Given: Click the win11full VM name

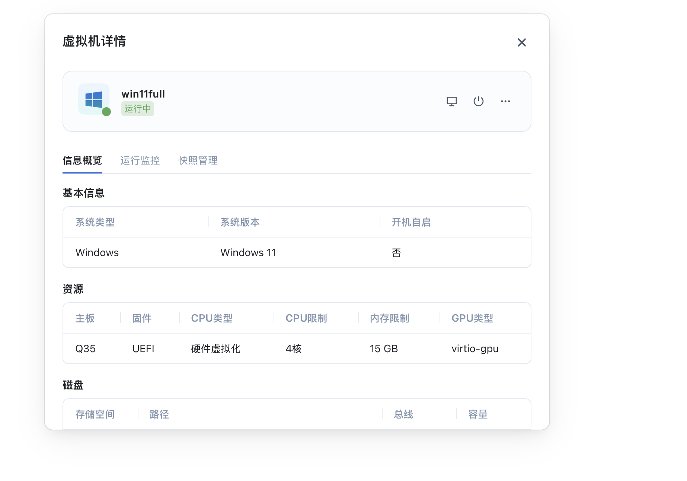Looking at the screenshot, I should [143, 94].
